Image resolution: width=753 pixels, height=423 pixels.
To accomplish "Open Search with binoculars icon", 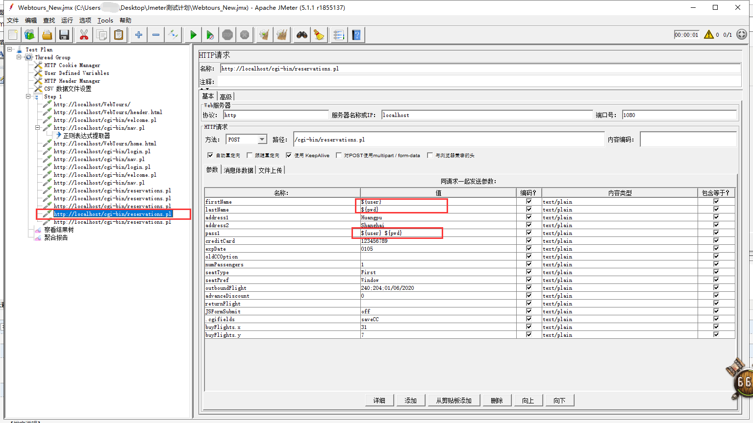I will point(302,35).
